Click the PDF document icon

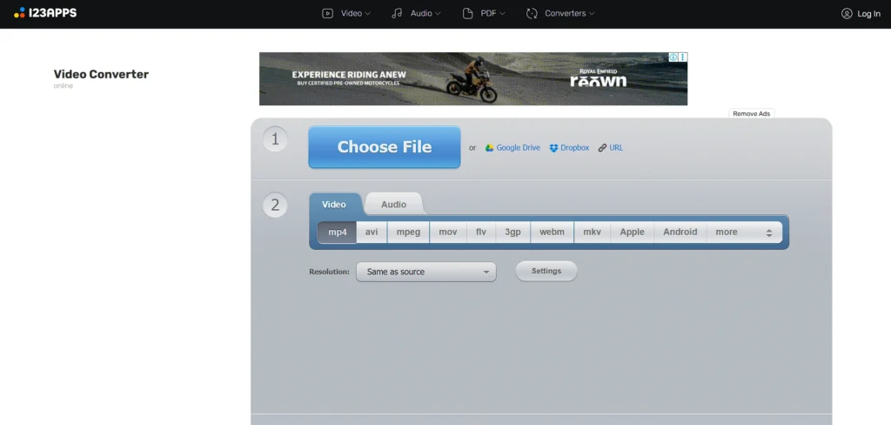coord(467,13)
